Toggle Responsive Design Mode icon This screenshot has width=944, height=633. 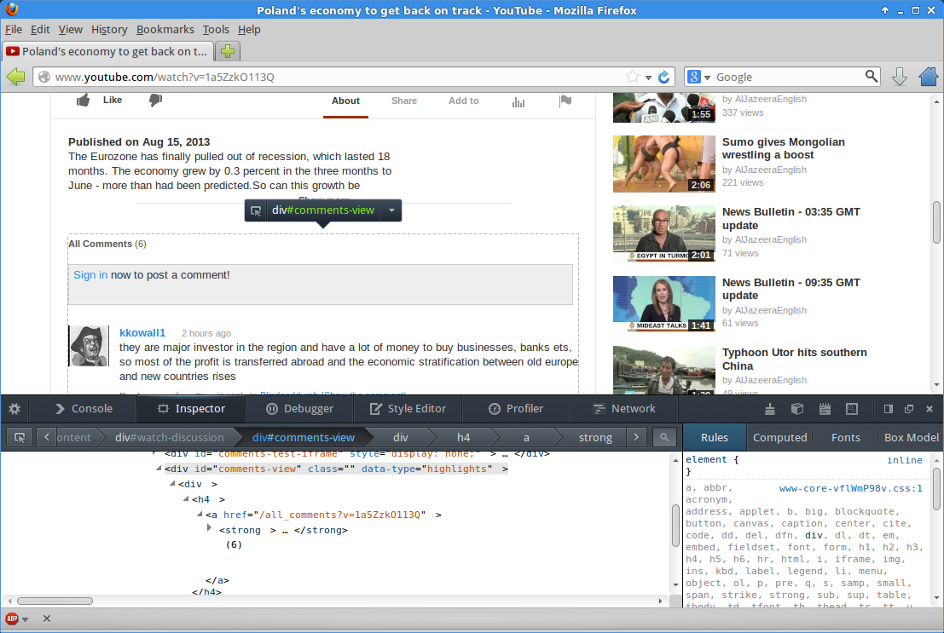click(851, 409)
